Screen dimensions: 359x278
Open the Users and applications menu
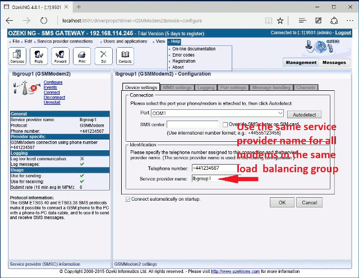click(125, 41)
